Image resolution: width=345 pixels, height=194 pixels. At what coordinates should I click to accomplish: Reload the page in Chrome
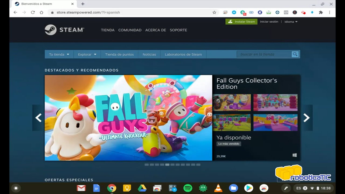(33, 12)
